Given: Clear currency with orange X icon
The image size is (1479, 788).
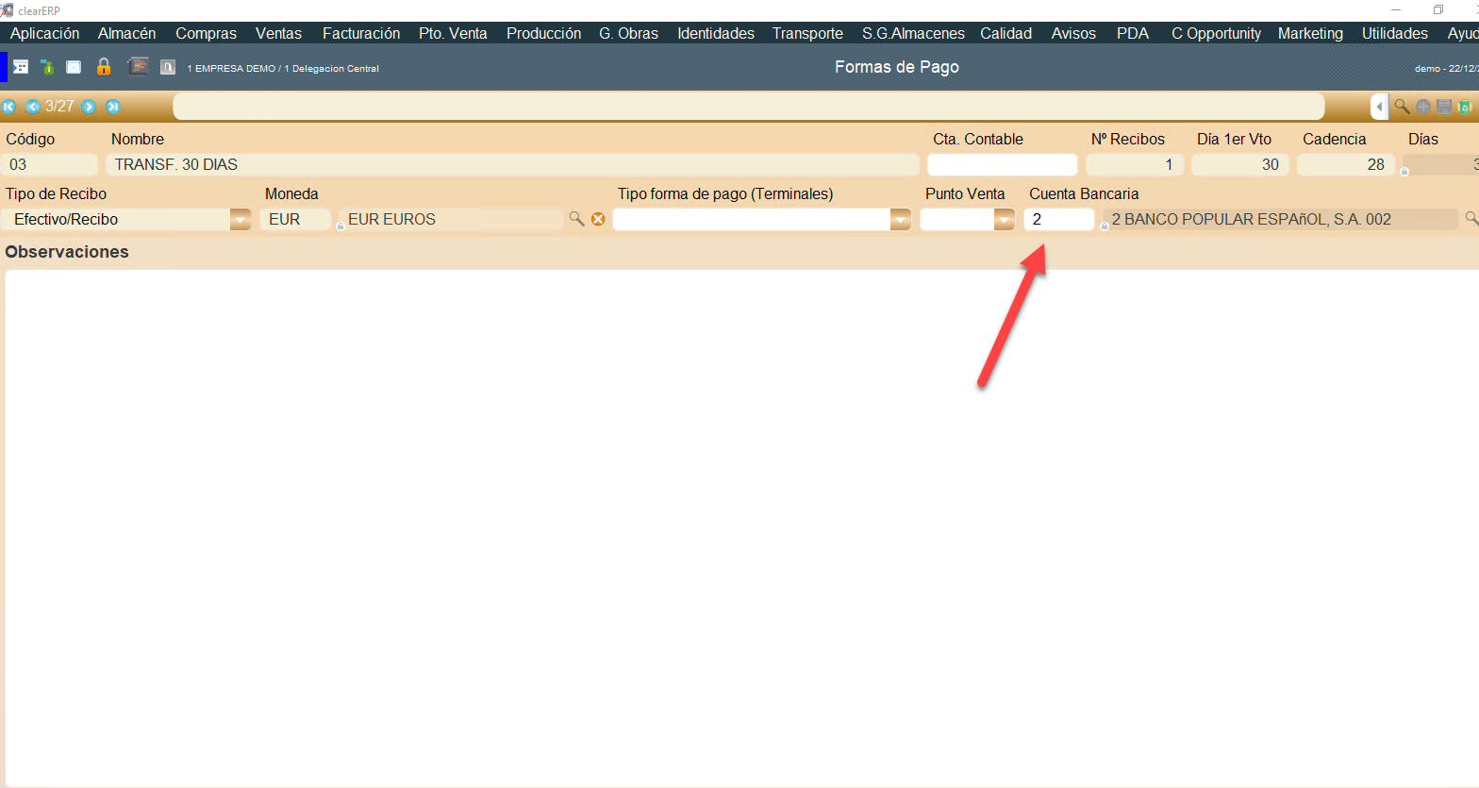Looking at the screenshot, I should pyautogui.click(x=598, y=219).
